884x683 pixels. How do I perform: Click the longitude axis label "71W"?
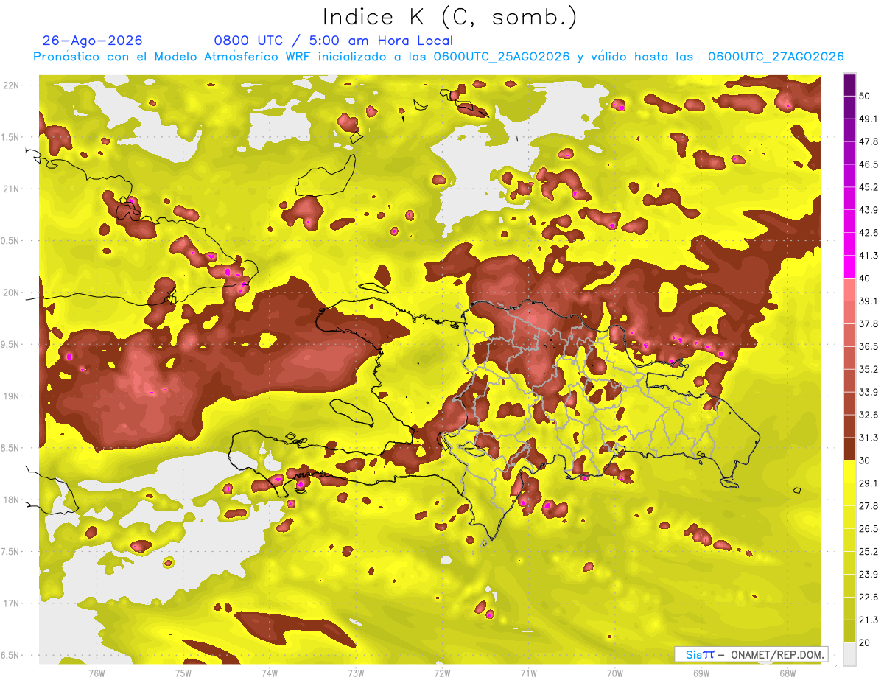[528, 673]
